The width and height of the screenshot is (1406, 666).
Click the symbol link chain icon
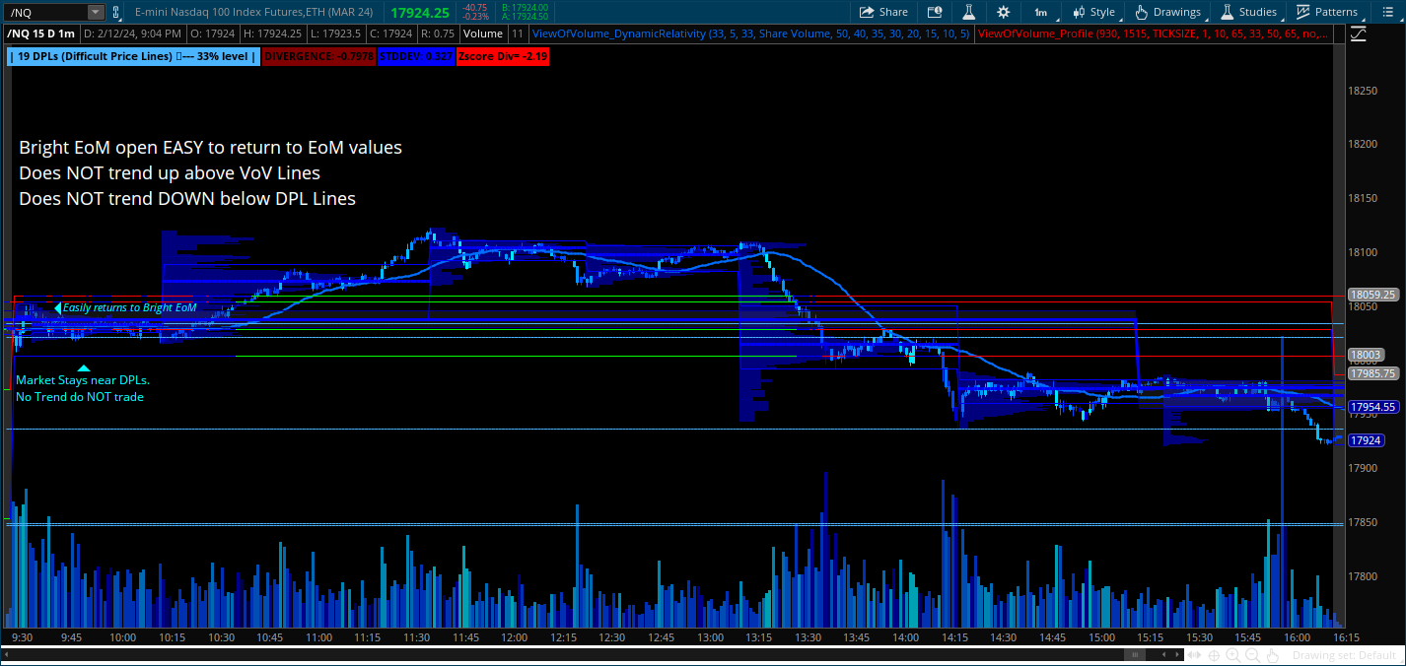117,12
